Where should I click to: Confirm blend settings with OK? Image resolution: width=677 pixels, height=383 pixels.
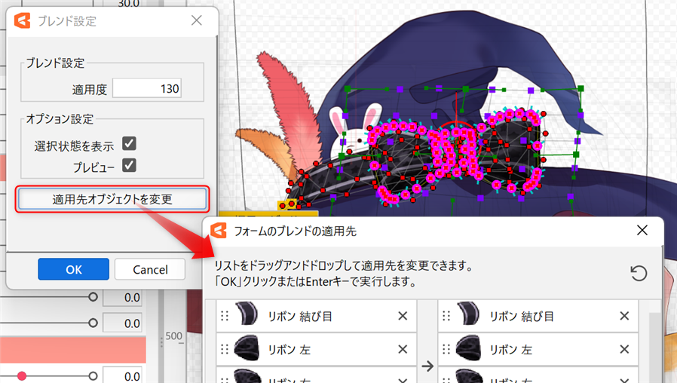click(x=73, y=269)
